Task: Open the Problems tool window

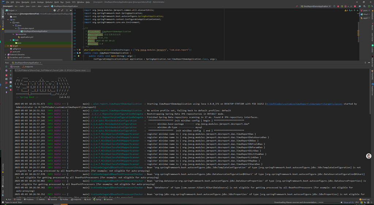Action: (29, 200)
